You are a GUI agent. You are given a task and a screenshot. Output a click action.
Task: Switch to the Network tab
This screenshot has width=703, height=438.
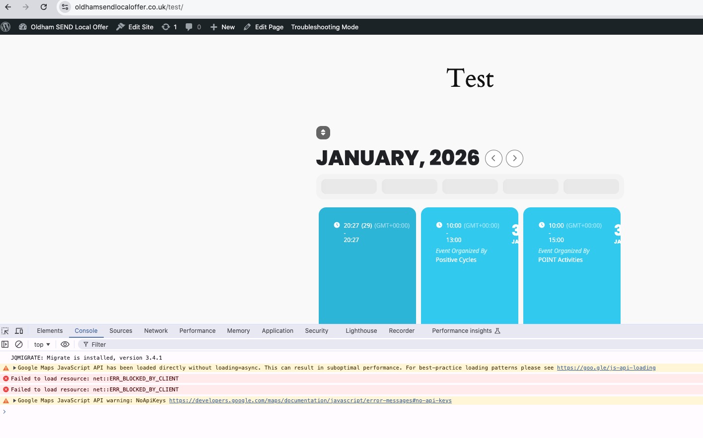point(156,331)
